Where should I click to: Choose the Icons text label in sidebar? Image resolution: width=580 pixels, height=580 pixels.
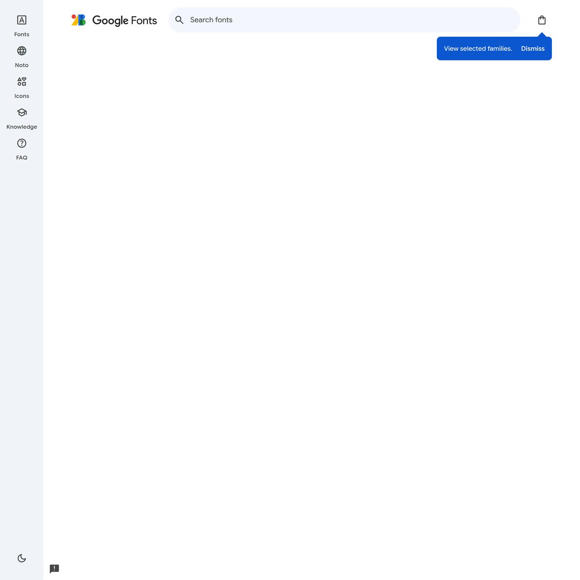click(x=22, y=96)
